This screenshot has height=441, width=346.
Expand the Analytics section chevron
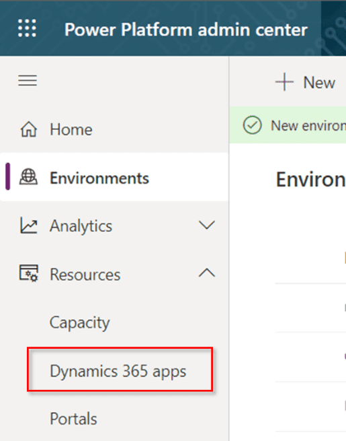point(207,225)
